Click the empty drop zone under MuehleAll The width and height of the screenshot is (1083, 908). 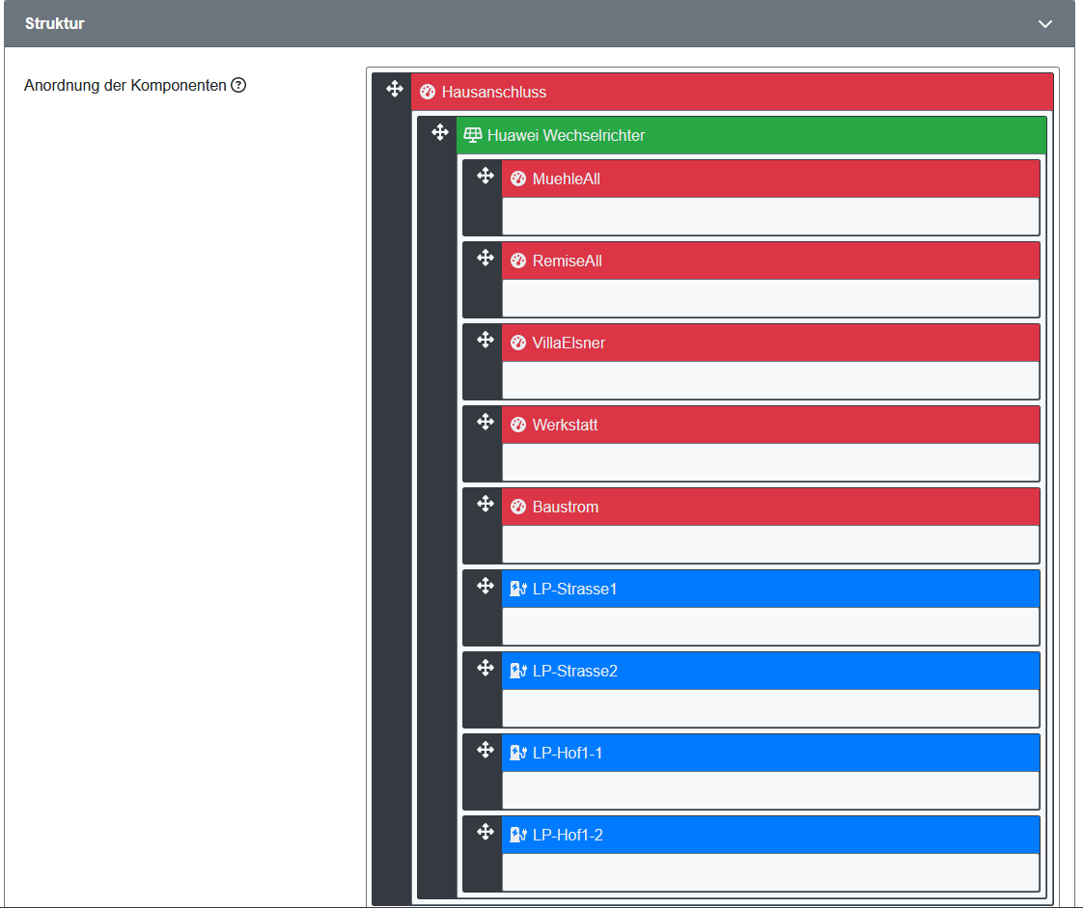[x=770, y=216]
